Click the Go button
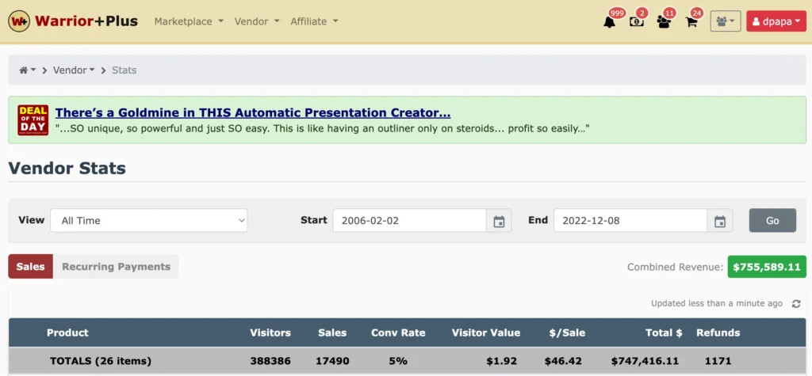This screenshot has height=376, width=812. tap(772, 220)
